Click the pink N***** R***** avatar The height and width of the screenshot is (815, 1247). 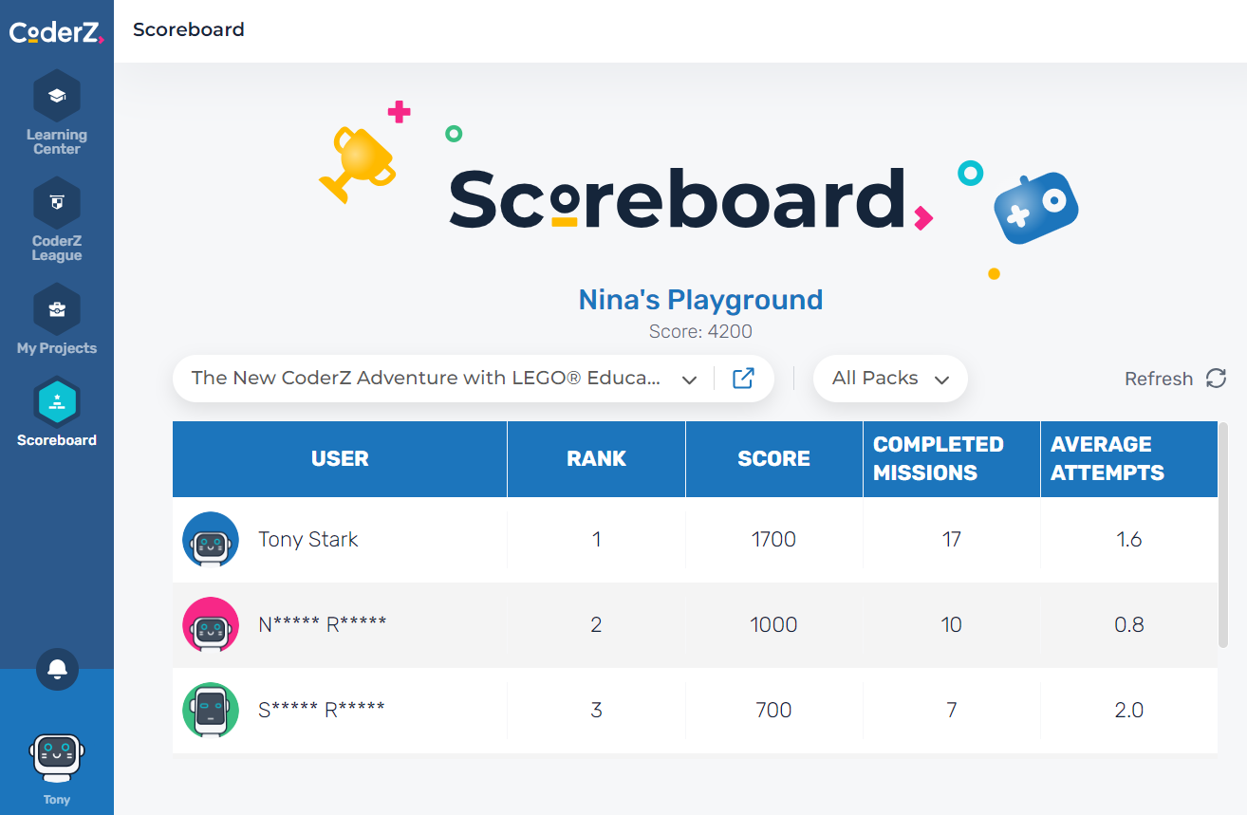[211, 625]
